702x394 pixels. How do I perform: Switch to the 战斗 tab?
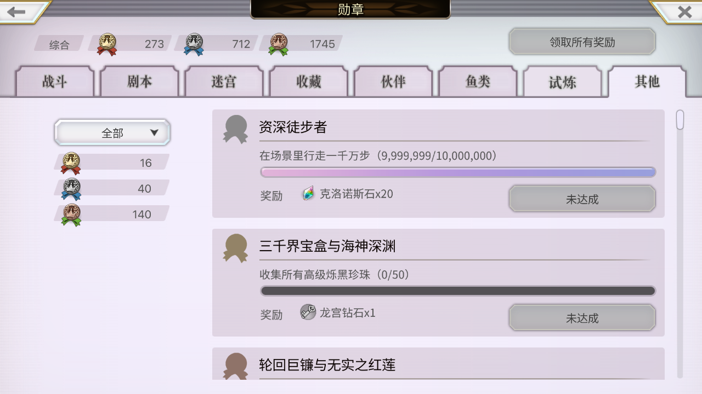click(x=54, y=82)
